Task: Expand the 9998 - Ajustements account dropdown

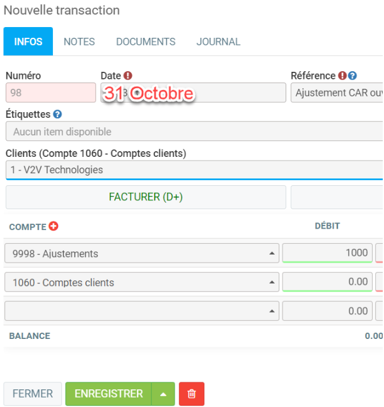Action: pos(272,253)
